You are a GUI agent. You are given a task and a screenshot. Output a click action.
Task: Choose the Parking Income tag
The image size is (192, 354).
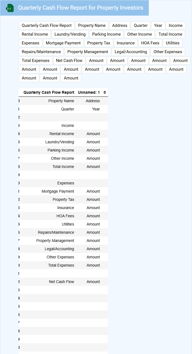click(106, 34)
